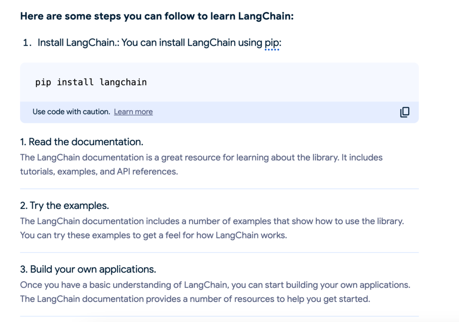Select the Read the documentation heading

pyautogui.click(x=82, y=142)
